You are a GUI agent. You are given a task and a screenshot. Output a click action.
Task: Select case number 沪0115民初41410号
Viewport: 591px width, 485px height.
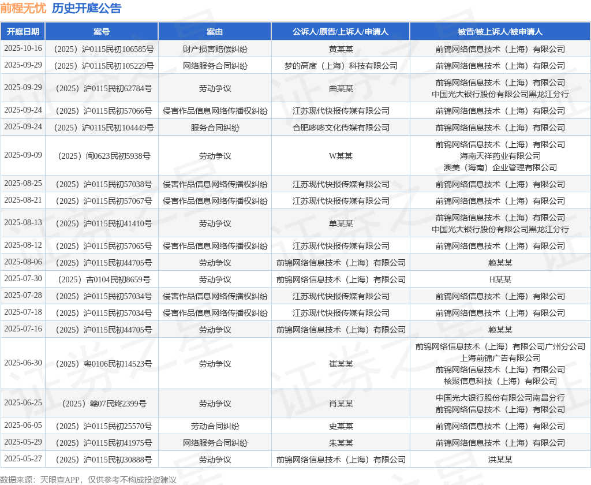pyautogui.click(x=104, y=223)
